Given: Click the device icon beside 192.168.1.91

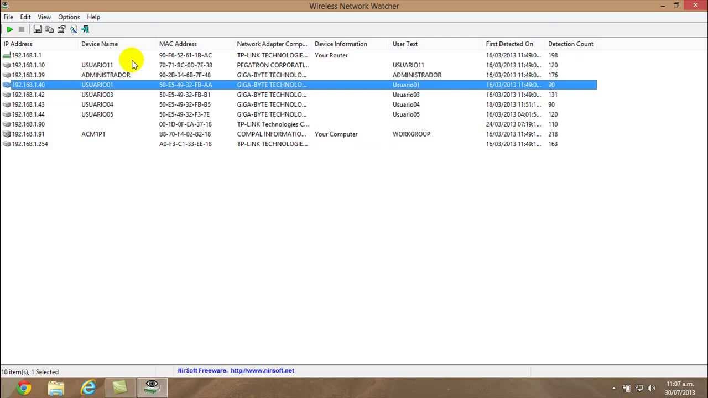Looking at the screenshot, I should [7, 134].
